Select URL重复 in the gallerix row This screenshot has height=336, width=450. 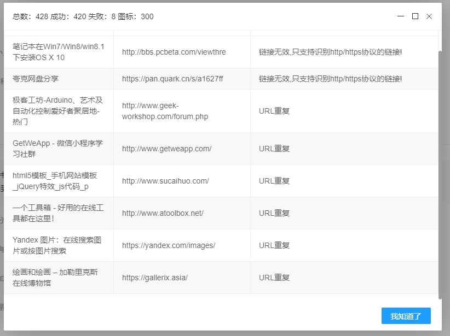click(x=274, y=278)
